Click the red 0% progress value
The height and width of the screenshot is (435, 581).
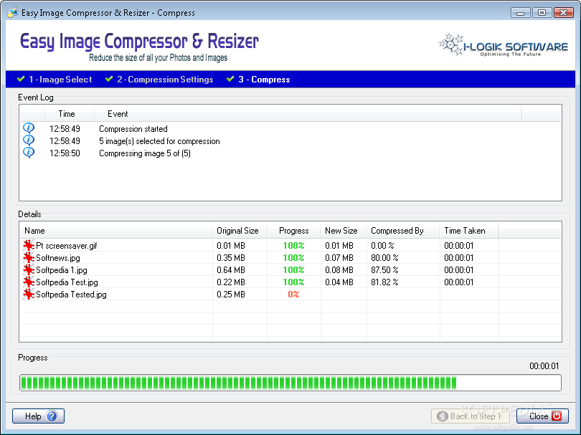point(293,295)
